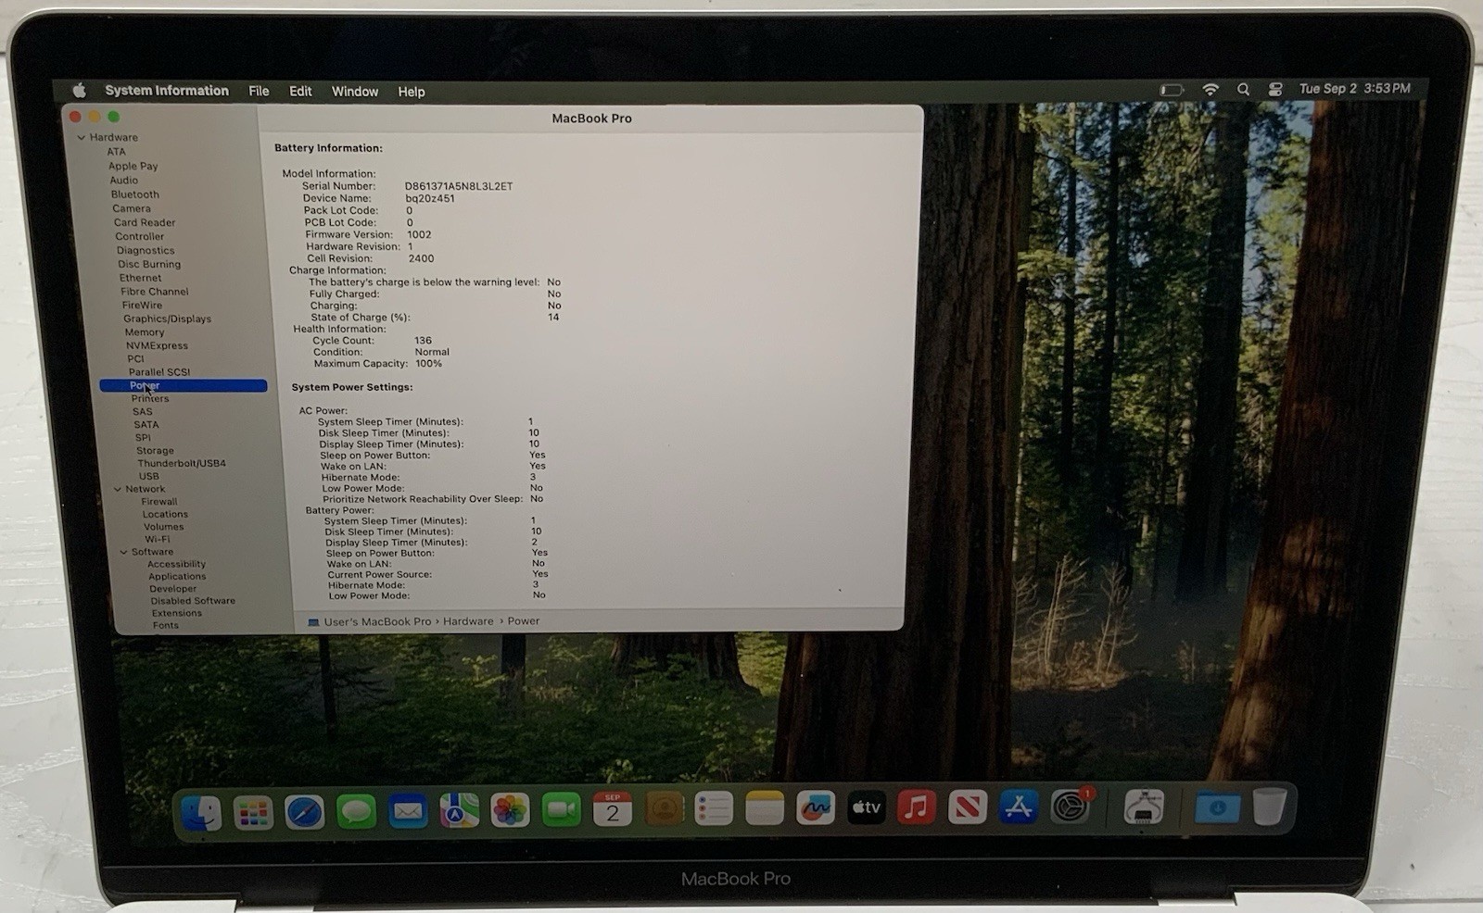
Task: Open Apple TV app in Dock
Action: [x=867, y=807]
